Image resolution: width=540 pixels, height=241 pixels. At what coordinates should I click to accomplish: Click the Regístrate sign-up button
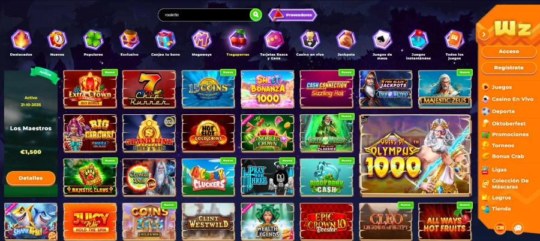509,68
